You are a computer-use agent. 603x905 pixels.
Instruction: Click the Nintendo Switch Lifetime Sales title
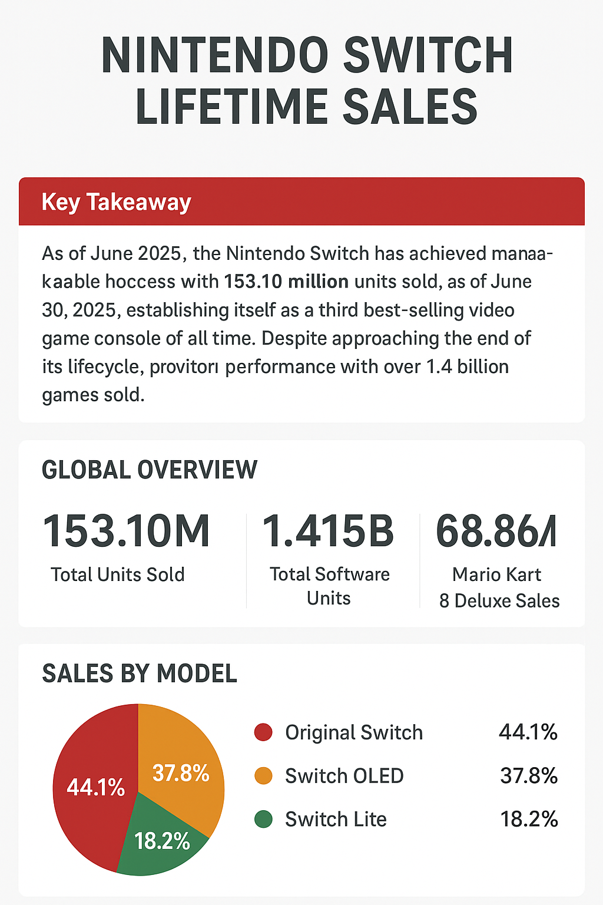(x=306, y=81)
